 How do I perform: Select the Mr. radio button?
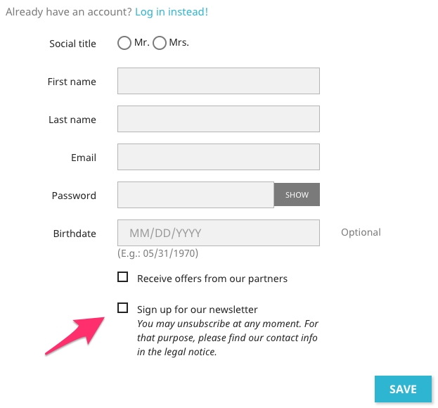pyautogui.click(x=124, y=44)
